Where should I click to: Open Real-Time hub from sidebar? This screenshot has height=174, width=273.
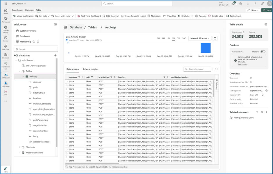[6, 47]
